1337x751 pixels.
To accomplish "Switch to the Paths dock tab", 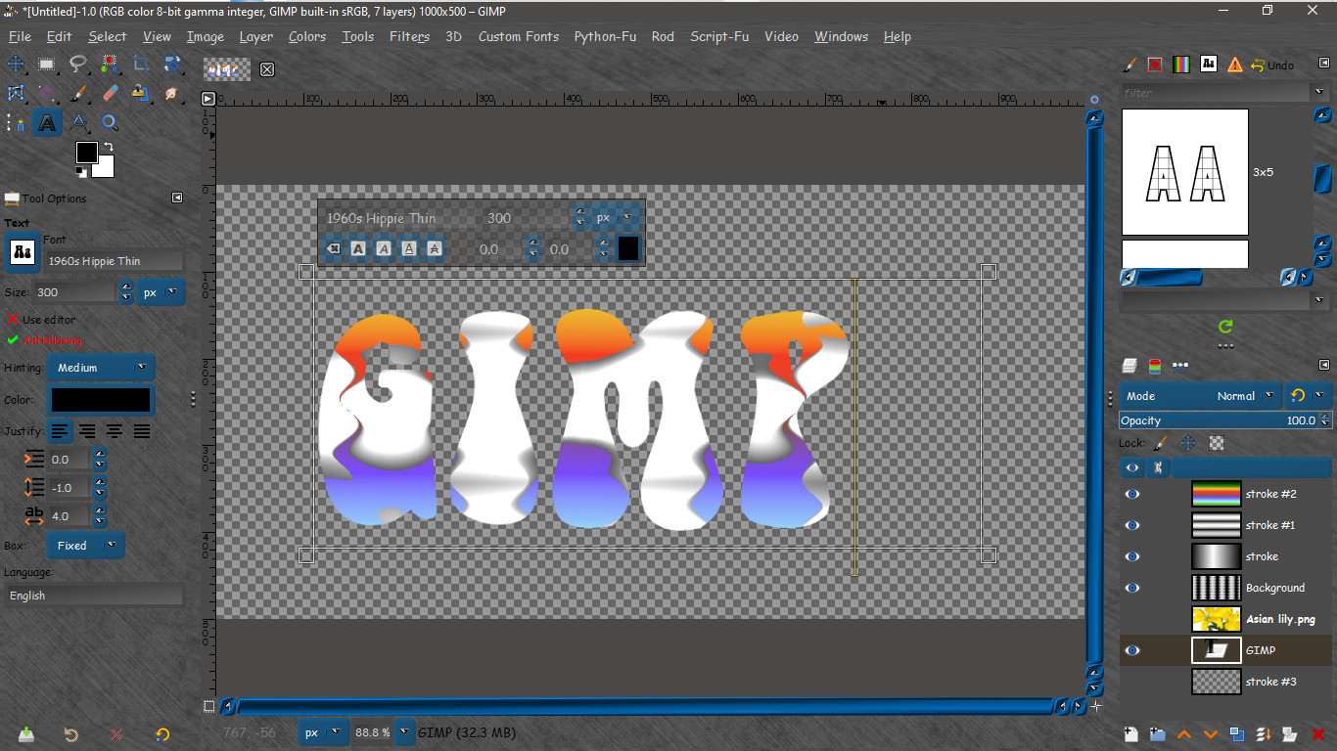I will tap(1180, 366).
